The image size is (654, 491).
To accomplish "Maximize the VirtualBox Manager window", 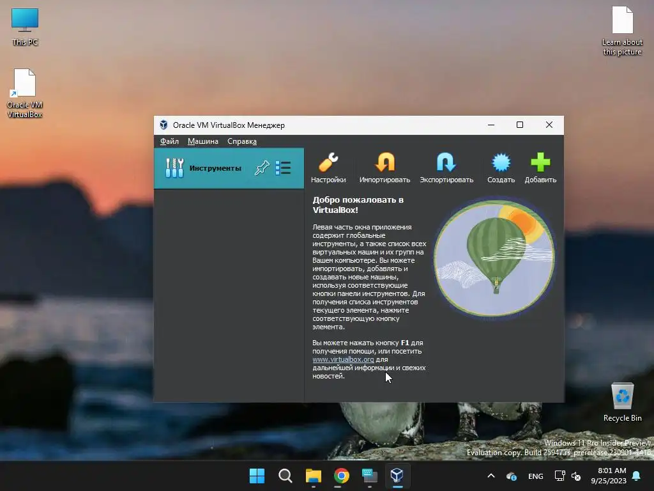I will point(520,125).
